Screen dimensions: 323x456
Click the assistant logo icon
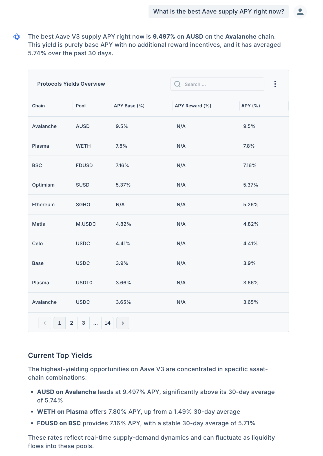pos(17,37)
